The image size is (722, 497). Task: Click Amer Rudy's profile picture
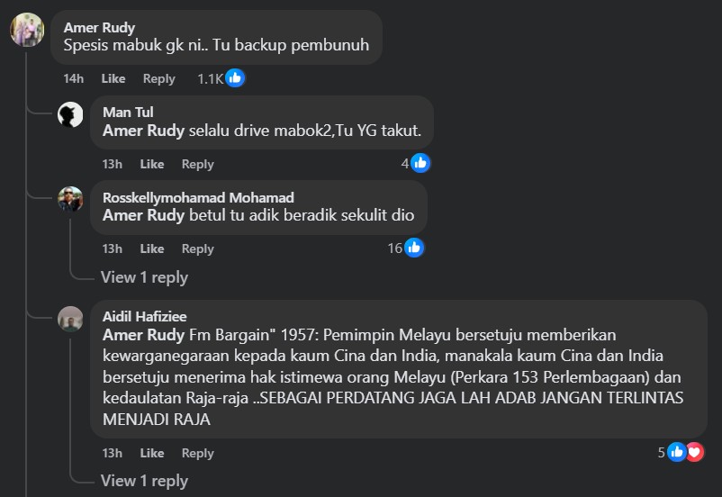[27, 31]
